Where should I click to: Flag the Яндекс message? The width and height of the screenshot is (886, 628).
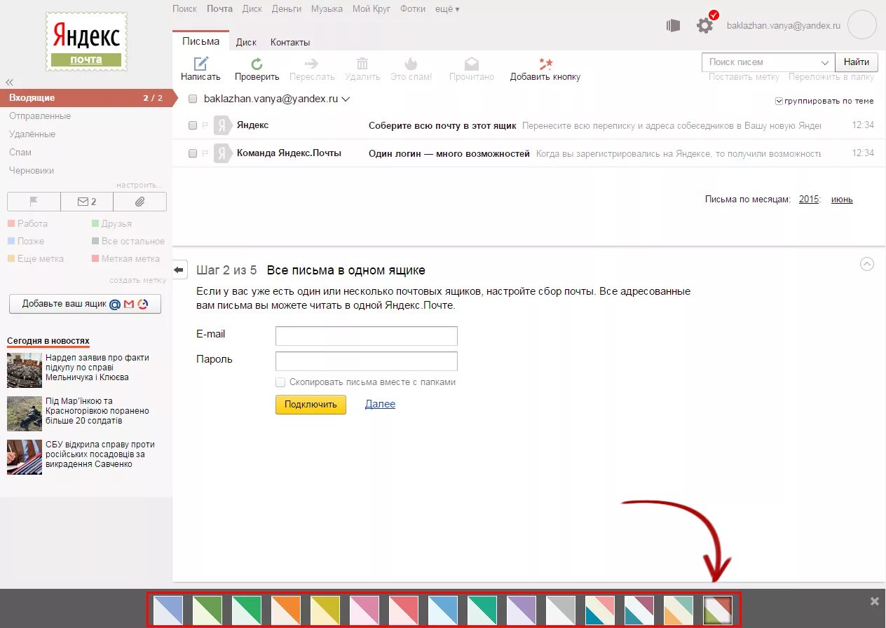(205, 125)
